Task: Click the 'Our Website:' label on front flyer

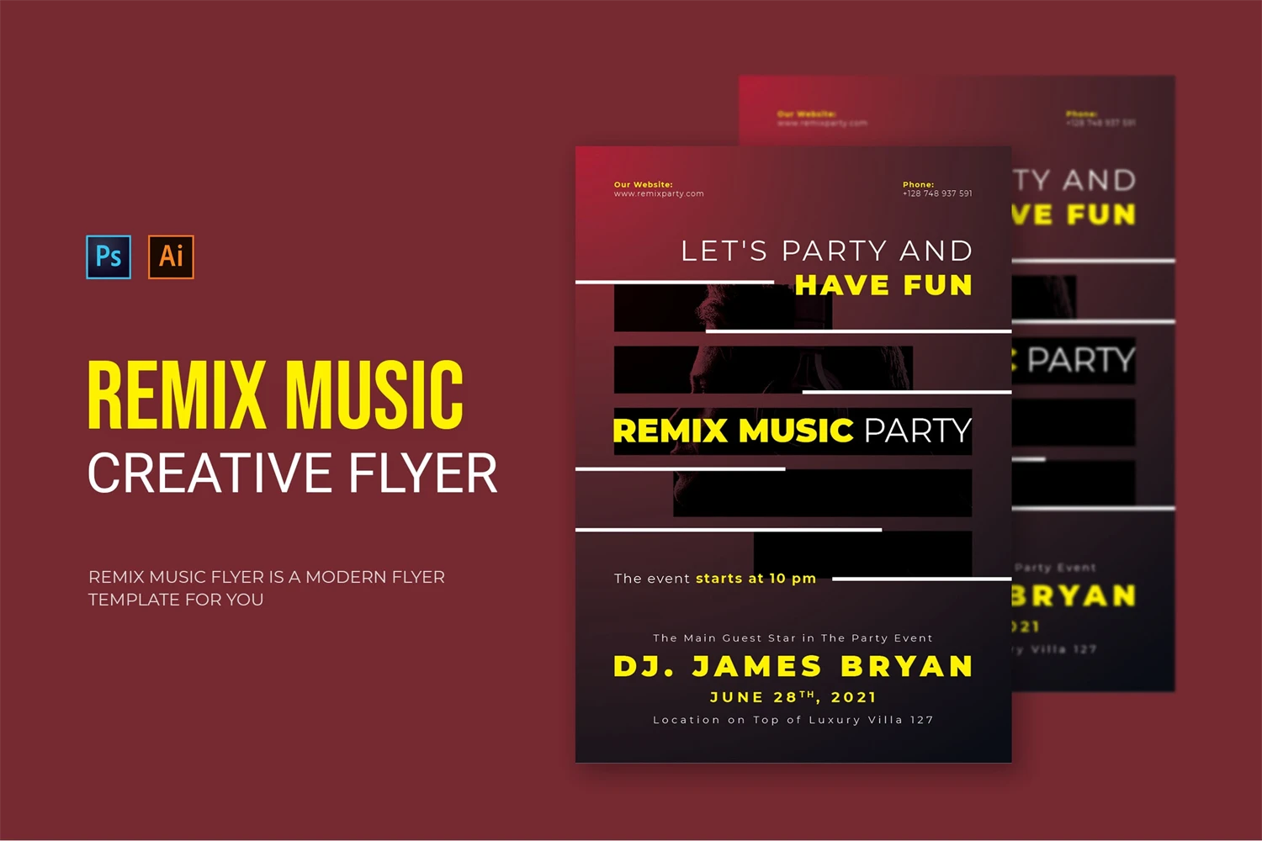Action: [x=643, y=184]
